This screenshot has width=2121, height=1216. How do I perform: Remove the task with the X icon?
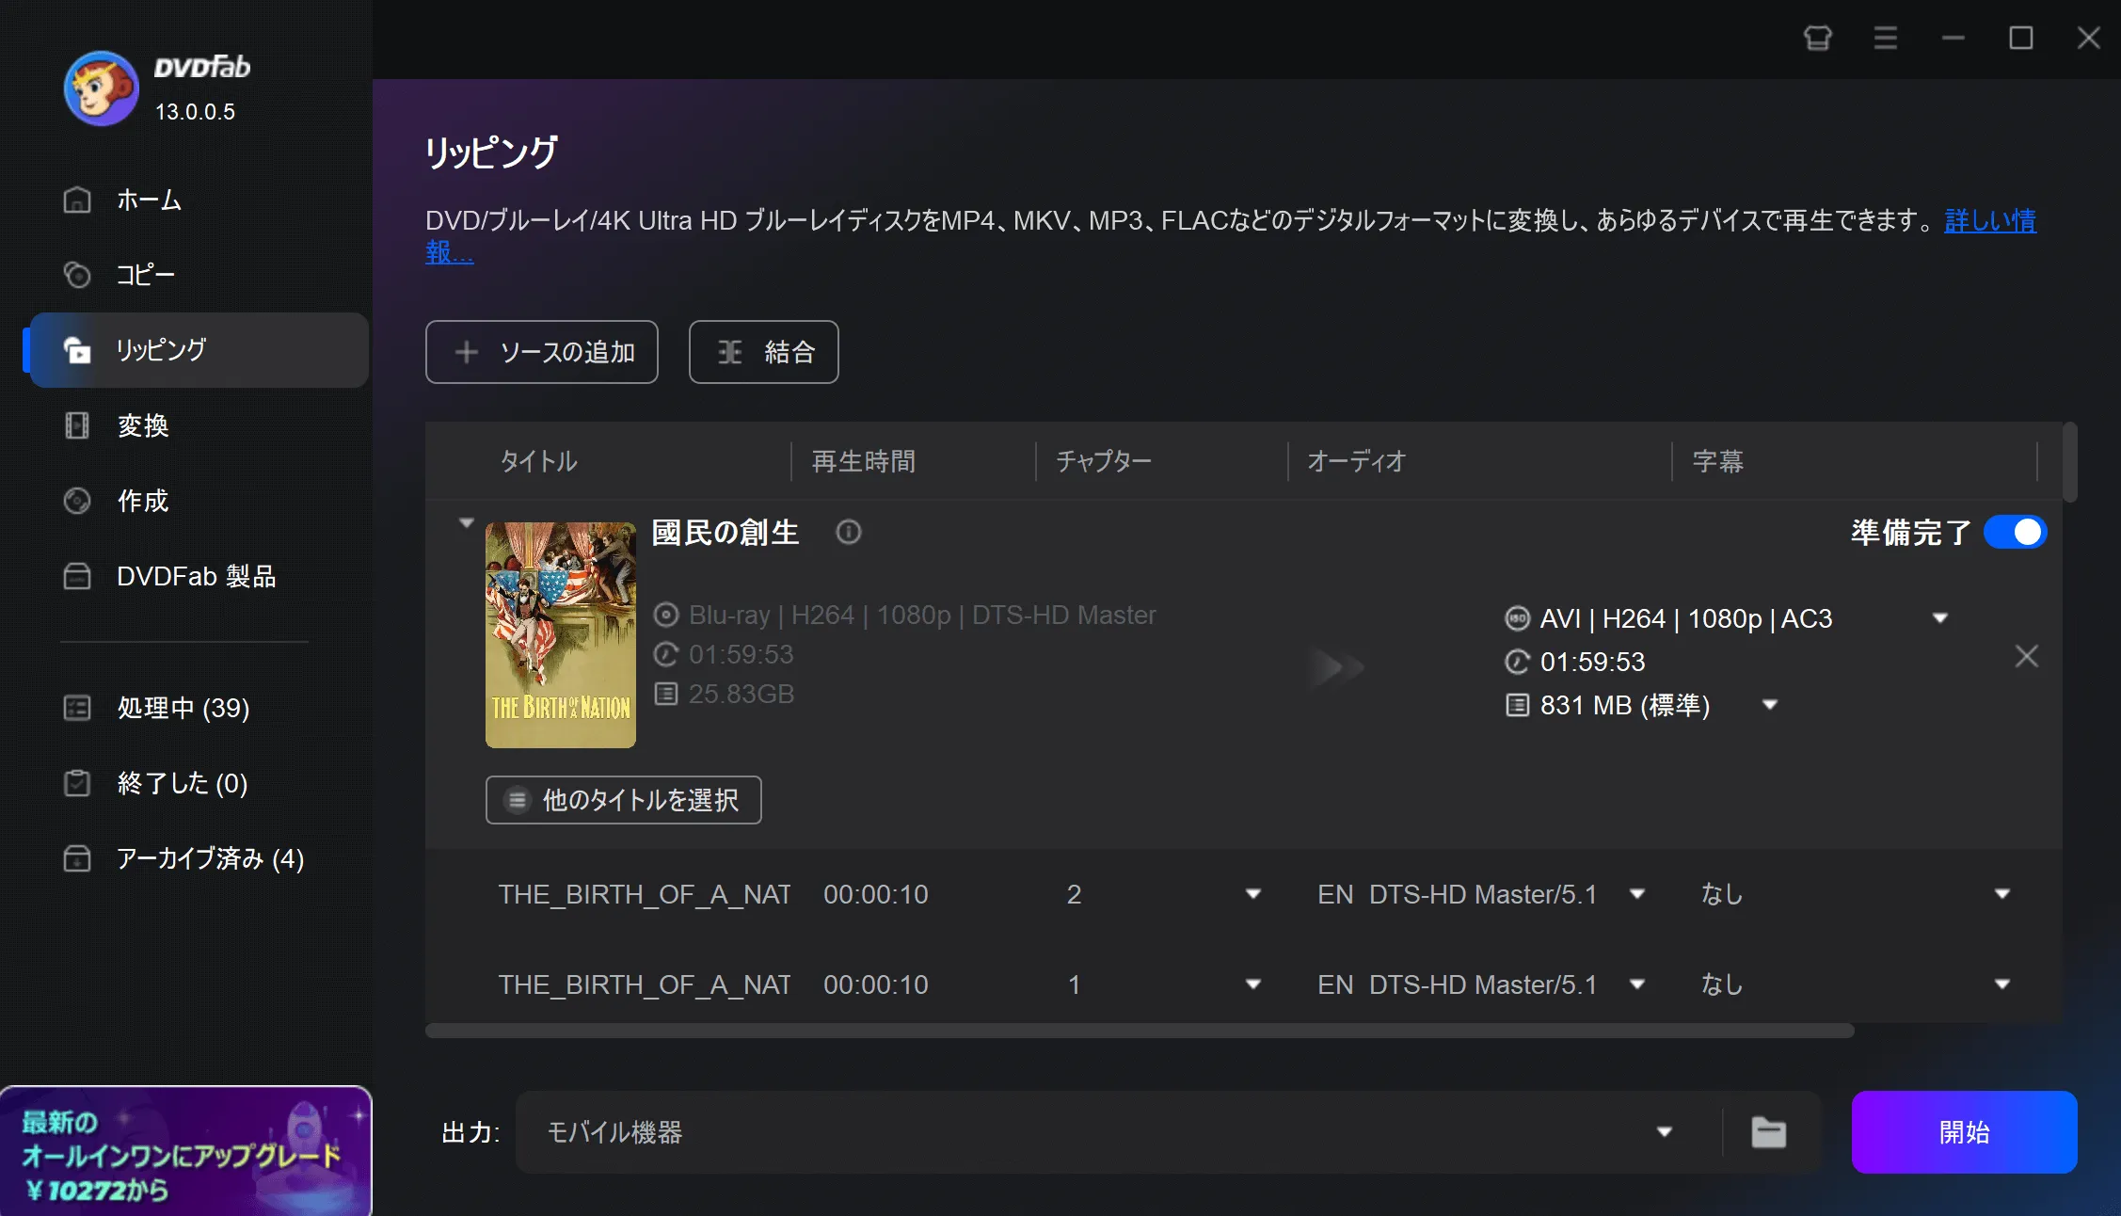pyautogui.click(x=2026, y=656)
